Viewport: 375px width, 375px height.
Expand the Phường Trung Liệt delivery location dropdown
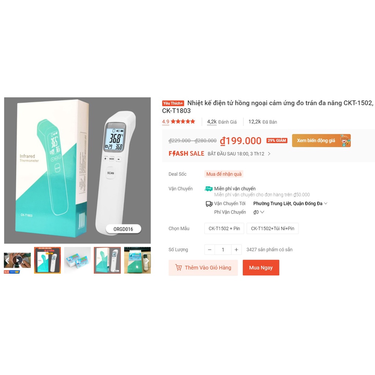pyautogui.click(x=290, y=204)
